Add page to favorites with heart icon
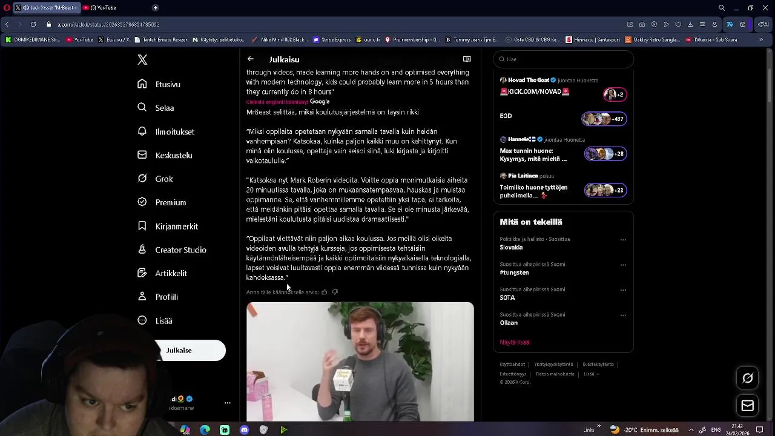Viewport: 775px width, 436px height. tap(678, 24)
